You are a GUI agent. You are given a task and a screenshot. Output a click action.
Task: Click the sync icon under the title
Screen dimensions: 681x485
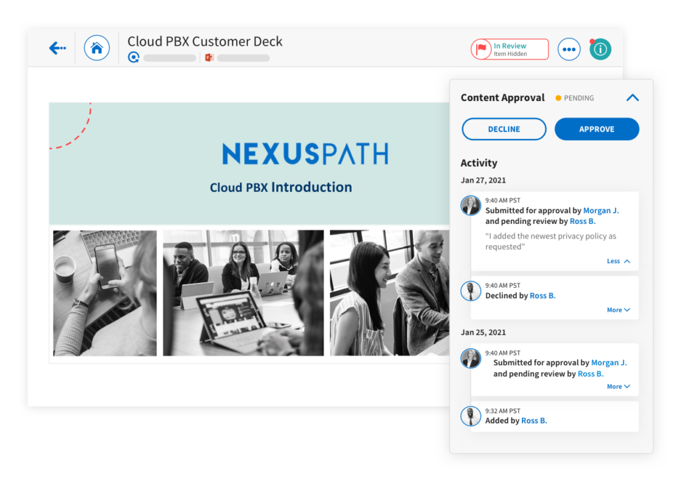coord(134,57)
